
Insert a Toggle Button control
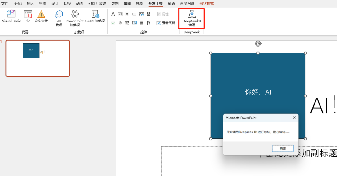[141, 23]
